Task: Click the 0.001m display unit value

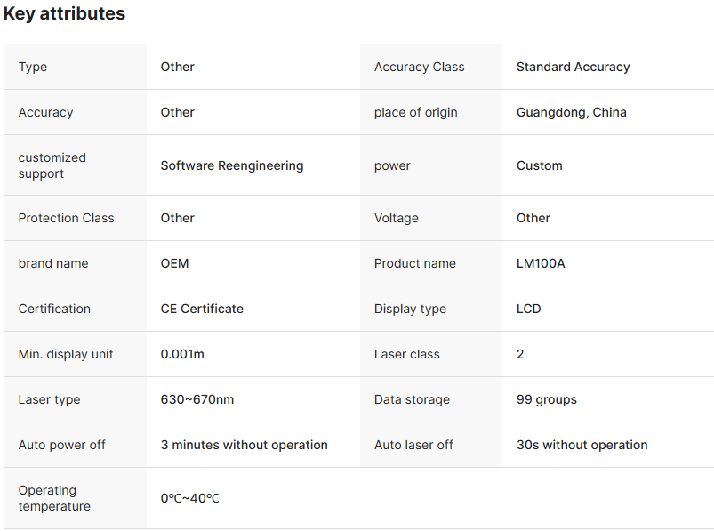Action: click(182, 354)
